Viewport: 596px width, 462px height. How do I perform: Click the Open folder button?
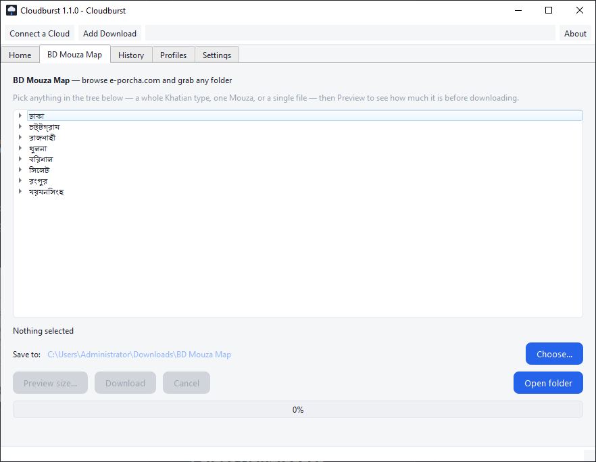point(548,383)
